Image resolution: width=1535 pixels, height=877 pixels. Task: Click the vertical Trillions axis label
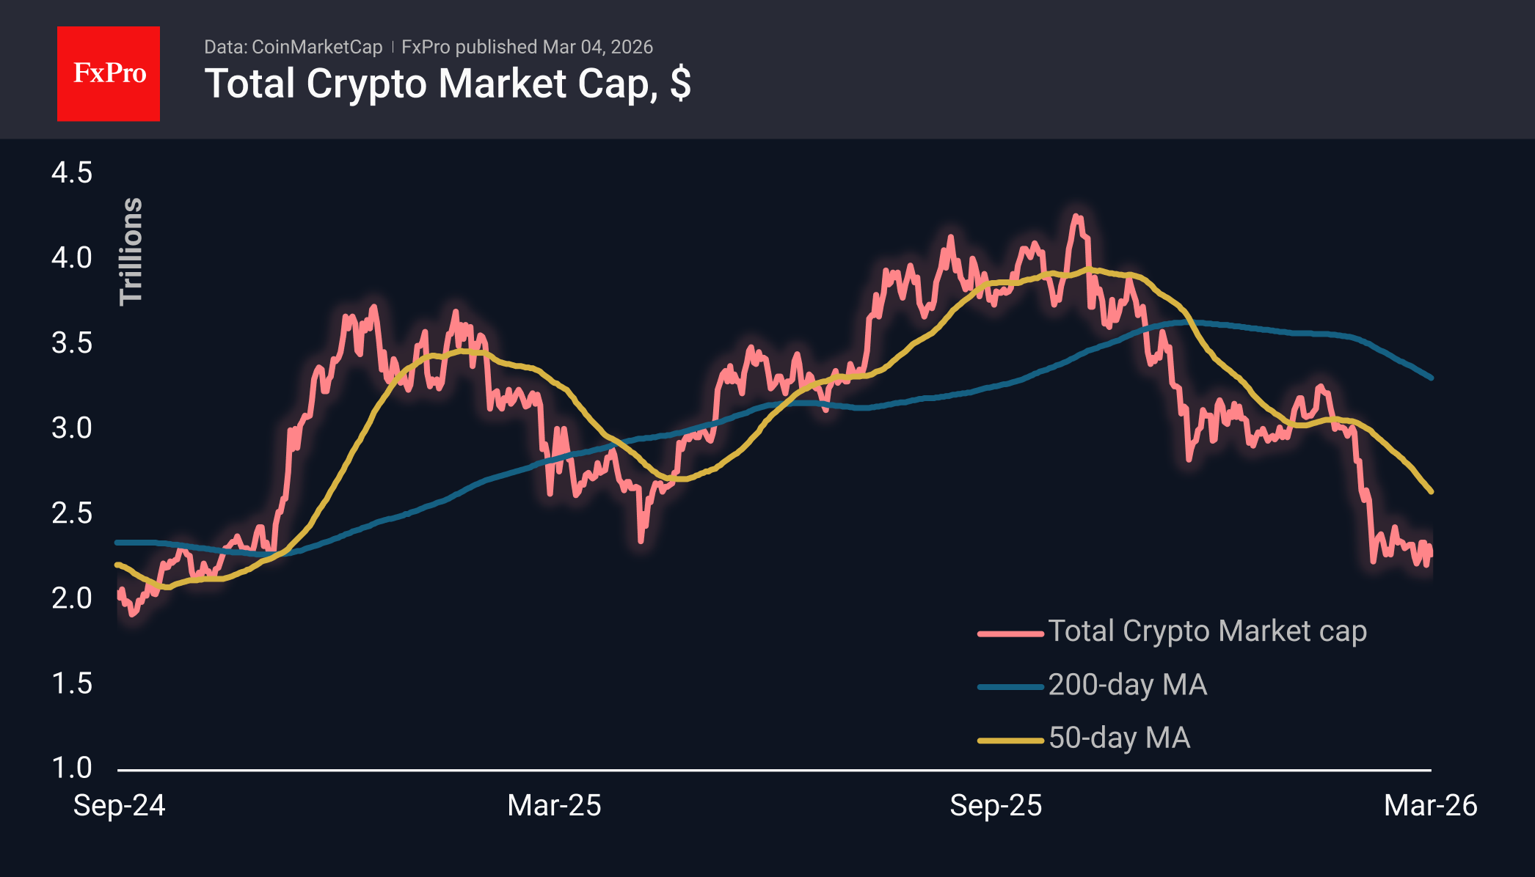tap(131, 251)
